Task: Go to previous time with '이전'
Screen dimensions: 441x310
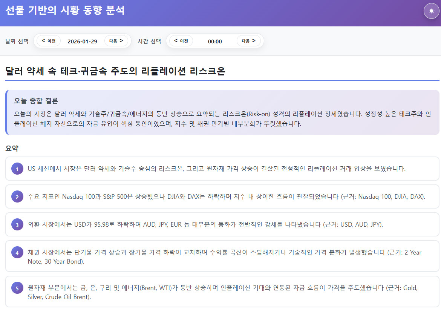Action: (181, 41)
